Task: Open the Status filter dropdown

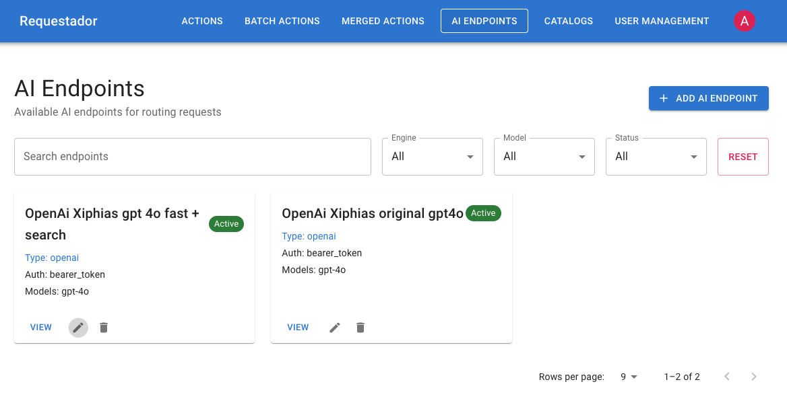Action: [656, 157]
